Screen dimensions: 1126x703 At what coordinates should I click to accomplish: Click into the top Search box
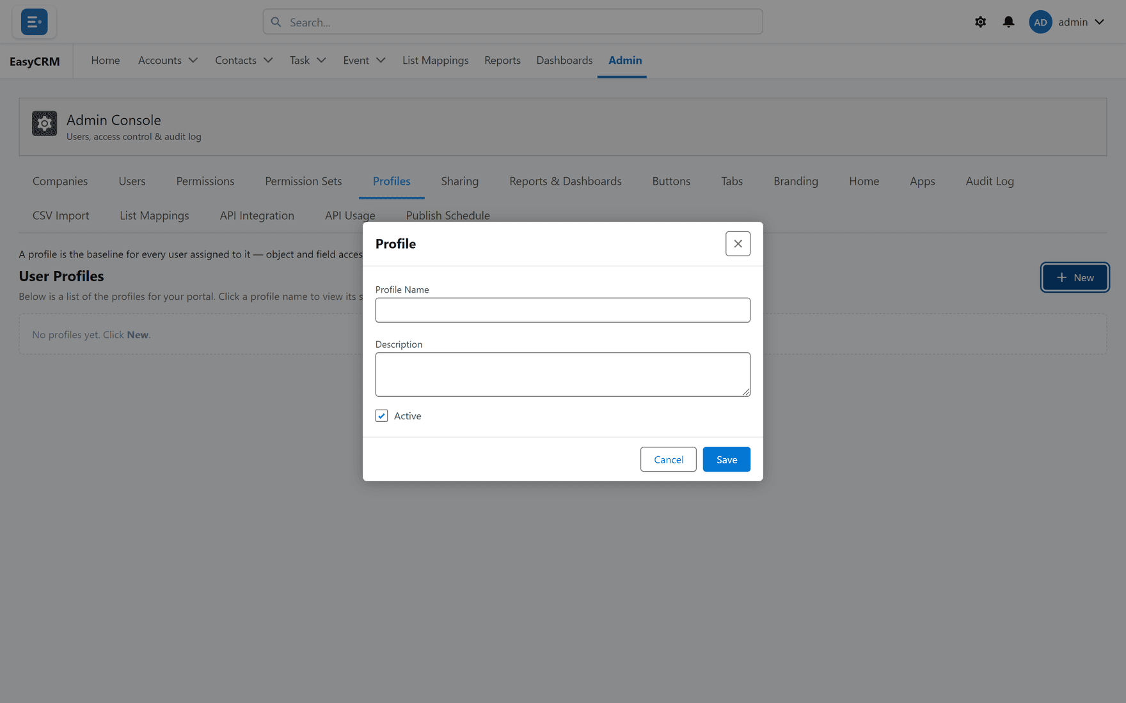[x=512, y=22]
